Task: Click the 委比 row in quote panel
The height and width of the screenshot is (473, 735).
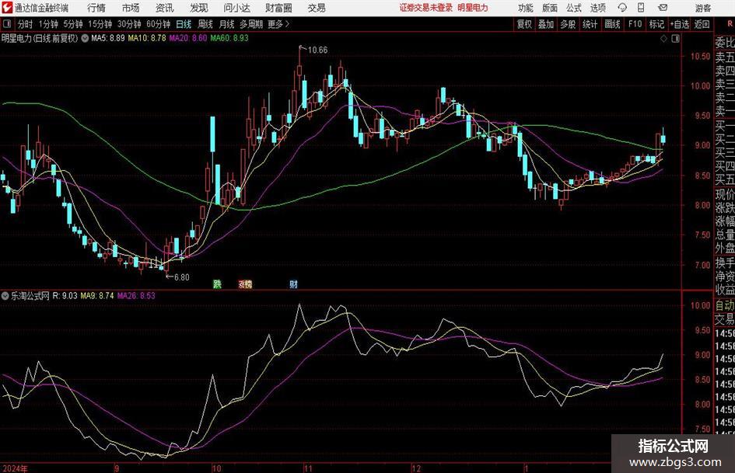Action: [x=725, y=43]
